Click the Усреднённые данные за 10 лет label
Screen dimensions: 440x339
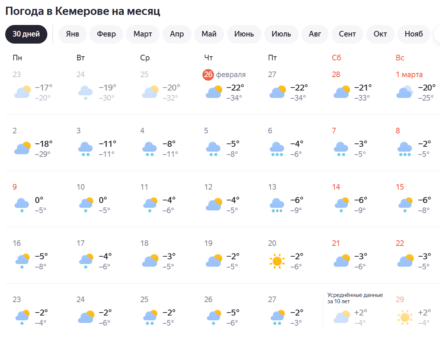pyautogui.click(x=355, y=298)
